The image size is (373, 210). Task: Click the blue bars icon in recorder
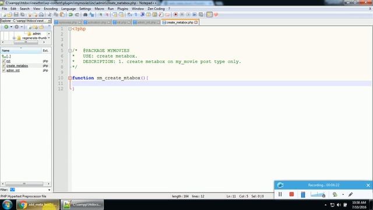click(303, 194)
